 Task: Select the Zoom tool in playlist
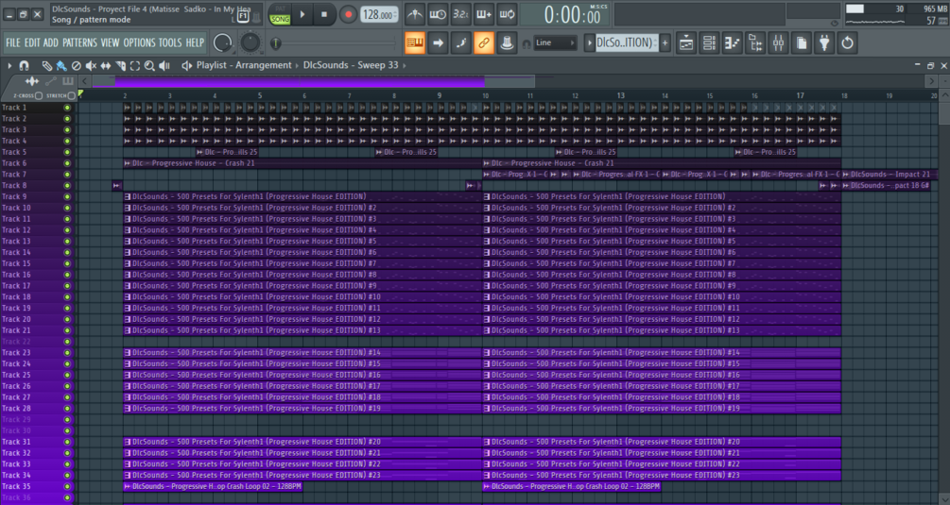(149, 65)
